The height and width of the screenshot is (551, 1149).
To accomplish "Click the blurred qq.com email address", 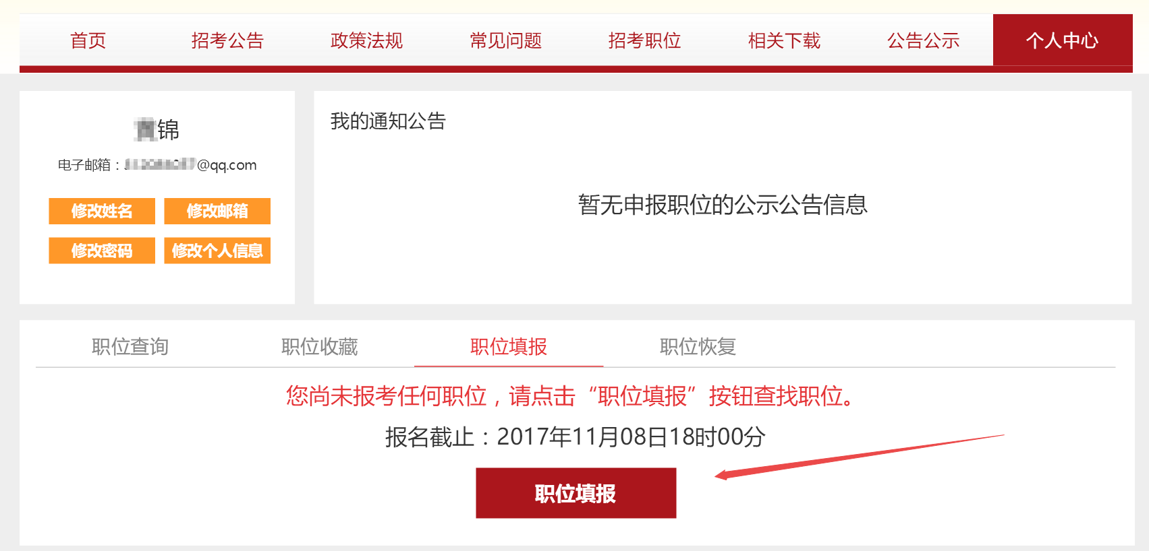I will coord(190,165).
